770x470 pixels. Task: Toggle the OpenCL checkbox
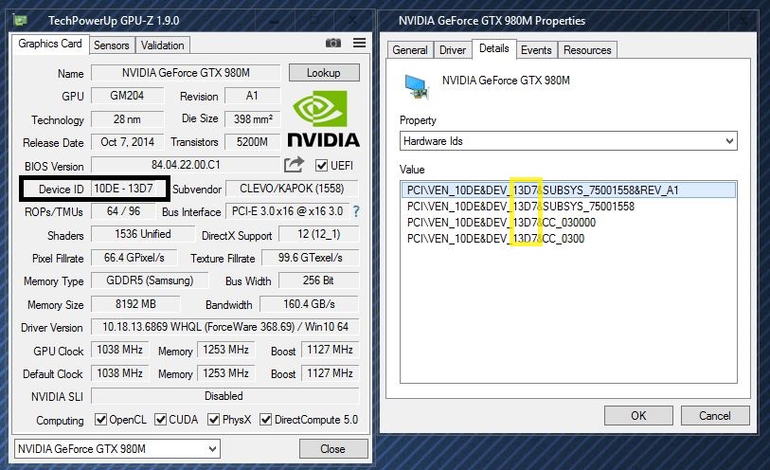[100, 420]
